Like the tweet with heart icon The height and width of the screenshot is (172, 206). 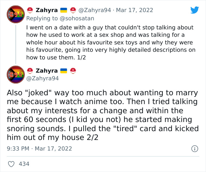[x=11, y=164]
